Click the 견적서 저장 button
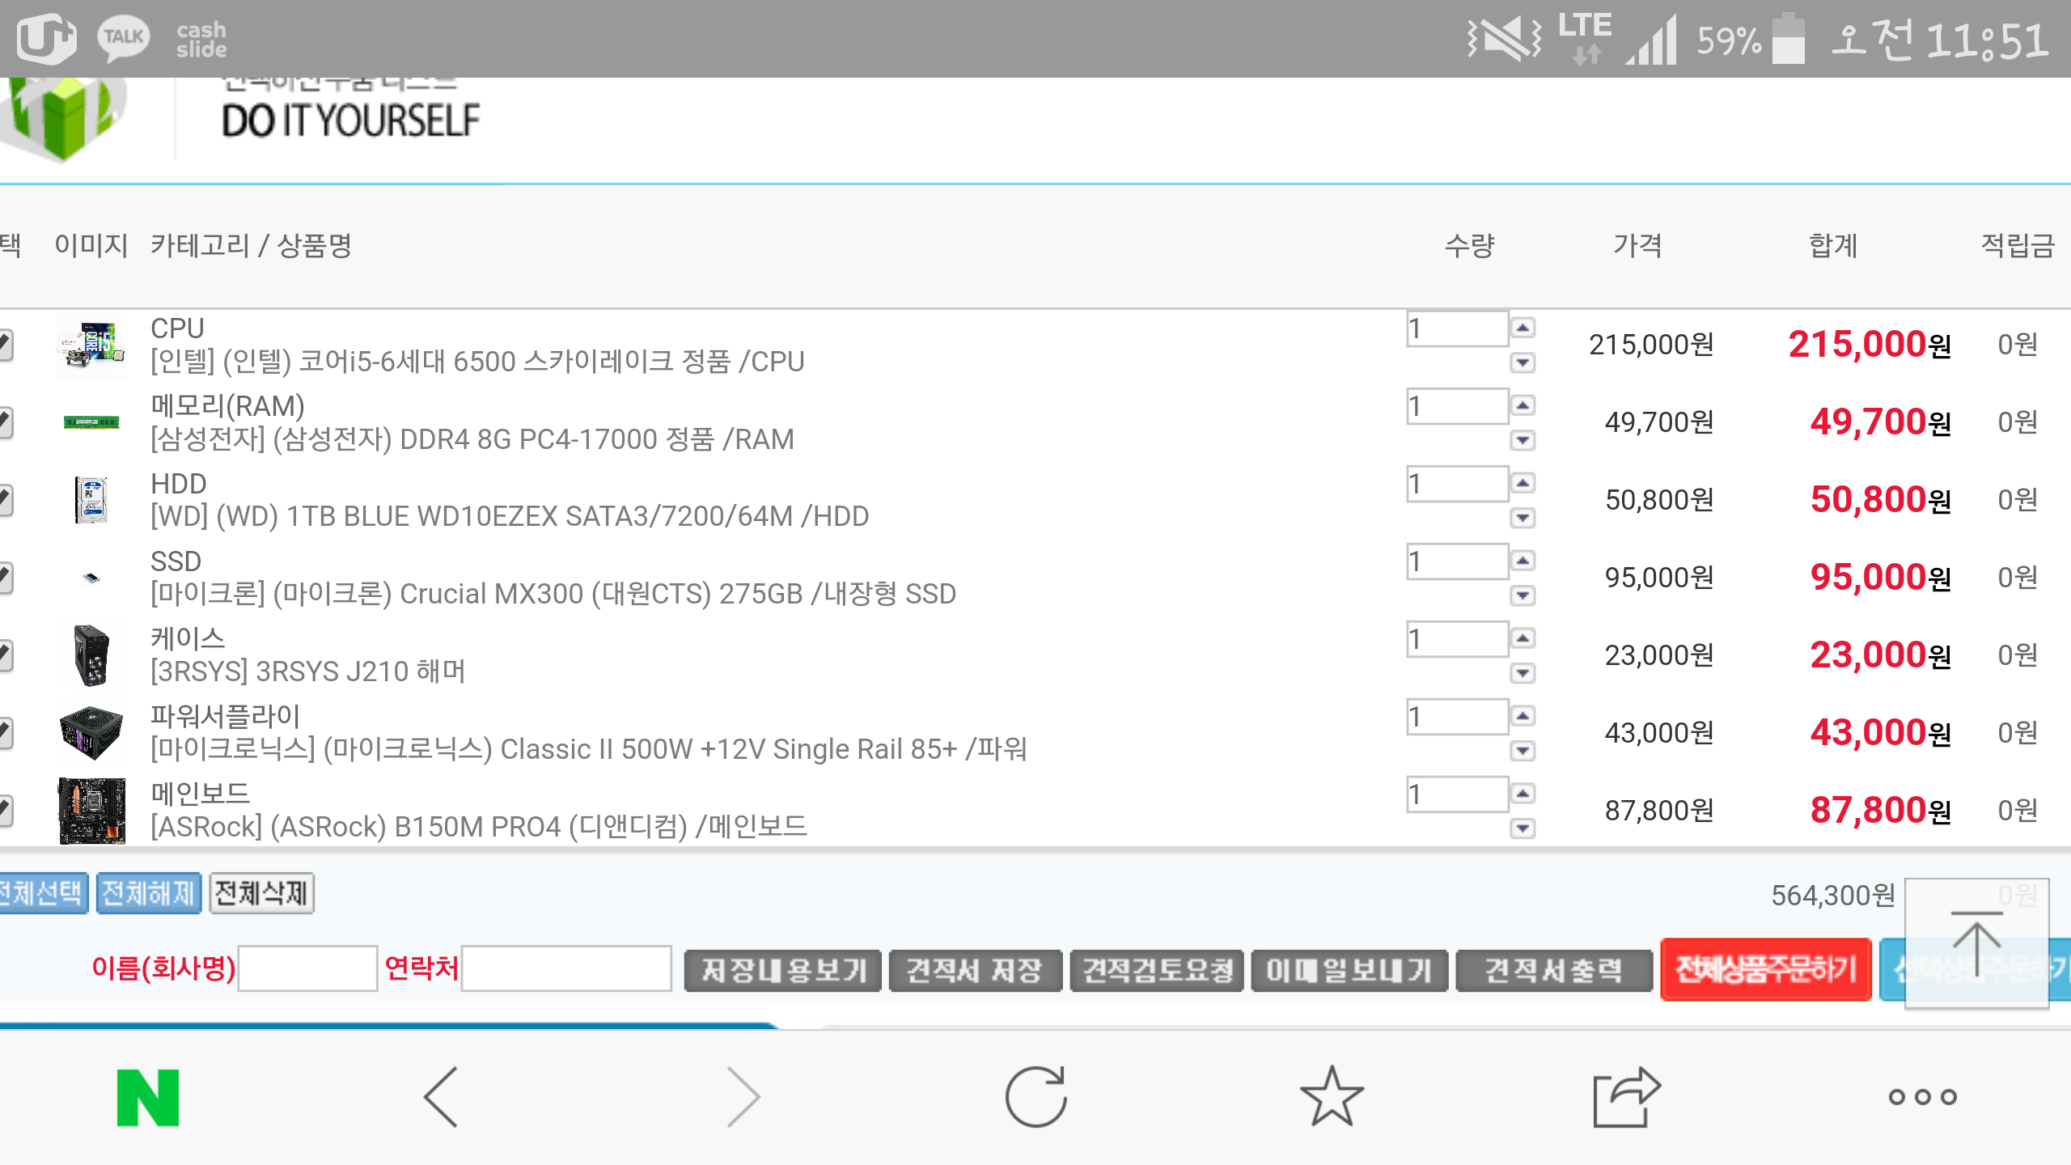Screen dimensions: 2071x1165 click(975, 969)
